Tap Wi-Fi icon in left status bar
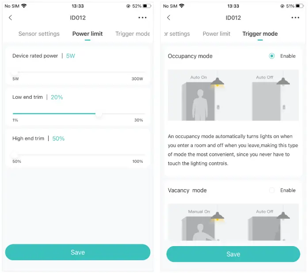The image size is (308, 273). 23,6
